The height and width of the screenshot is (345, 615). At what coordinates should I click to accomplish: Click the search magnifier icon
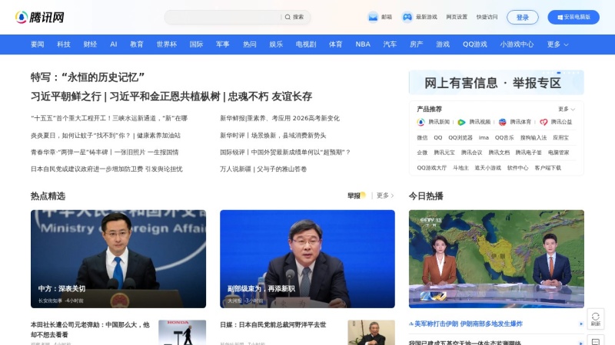coord(288,17)
